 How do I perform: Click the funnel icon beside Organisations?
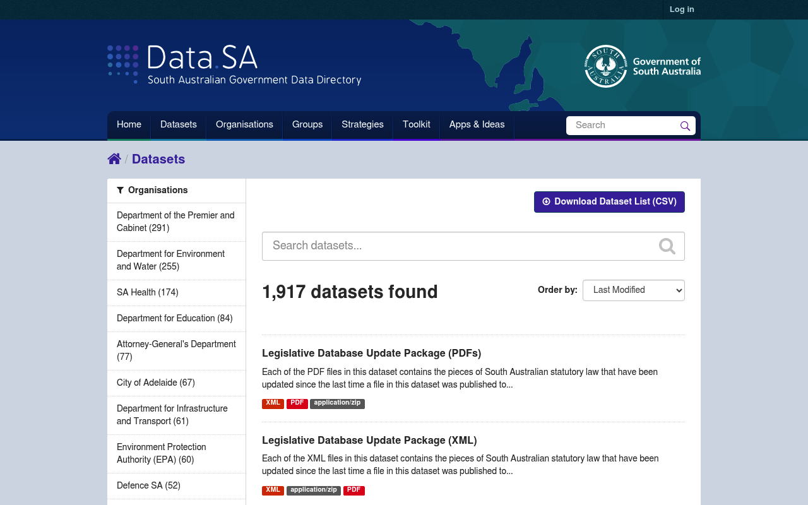121,191
